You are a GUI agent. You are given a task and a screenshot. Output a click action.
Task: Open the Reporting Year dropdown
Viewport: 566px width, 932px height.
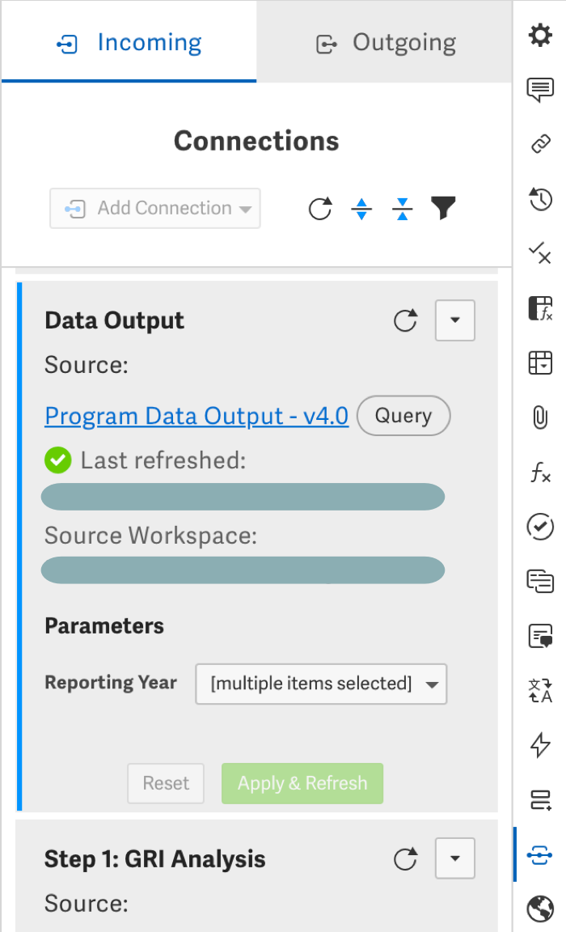coord(320,684)
